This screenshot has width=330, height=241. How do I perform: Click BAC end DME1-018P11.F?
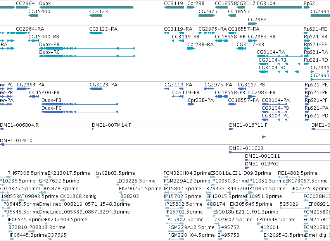tap(231, 129)
